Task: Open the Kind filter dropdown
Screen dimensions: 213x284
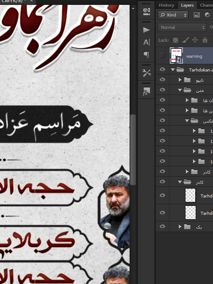Action: 173,15
